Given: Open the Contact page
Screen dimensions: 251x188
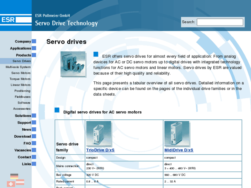Looking at the screenshot, I should pyautogui.click(x=24, y=157).
